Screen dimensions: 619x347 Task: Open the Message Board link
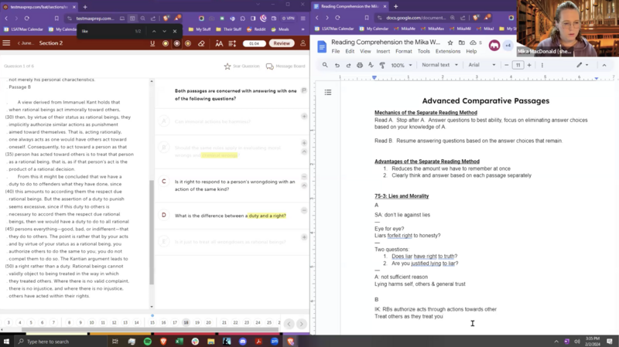pos(285,66)
